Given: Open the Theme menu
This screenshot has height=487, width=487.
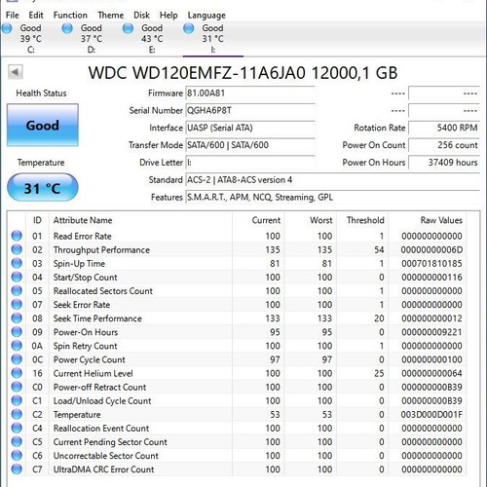Looking at the screenshot, I should click(110, 16).
